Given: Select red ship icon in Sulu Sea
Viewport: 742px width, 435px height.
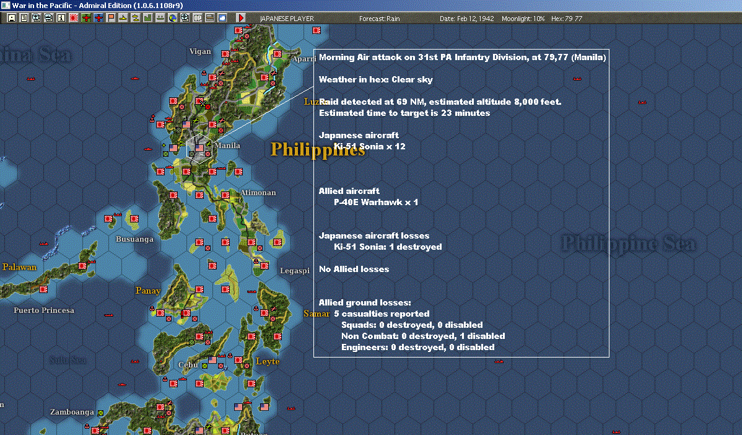Looking at the screenshot, I should coord(135,362).
